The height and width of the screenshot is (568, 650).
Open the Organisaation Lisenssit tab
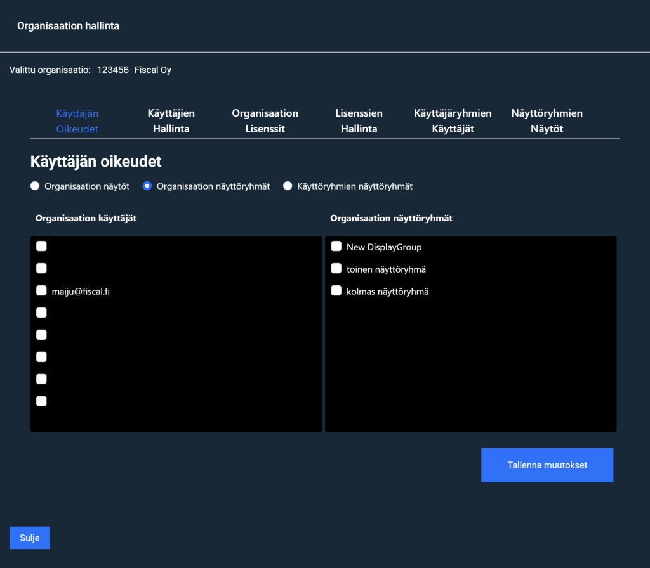[265, 121]
